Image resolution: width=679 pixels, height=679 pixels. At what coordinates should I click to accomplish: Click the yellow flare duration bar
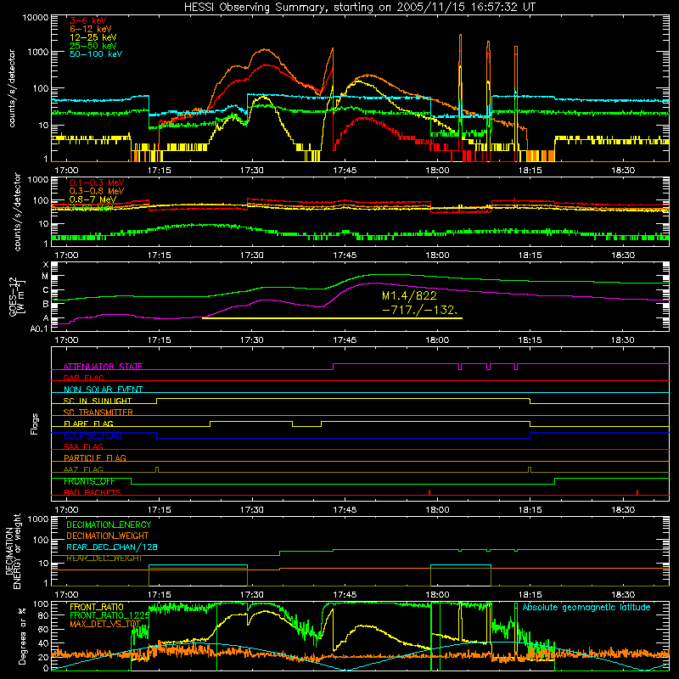(332, 318)
